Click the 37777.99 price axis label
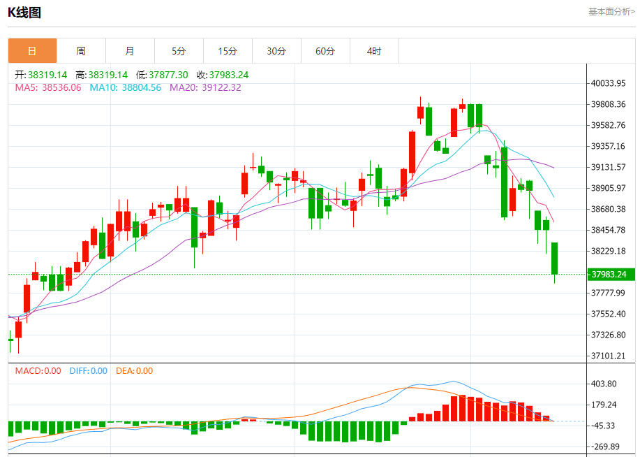The width and height of the screenshot is (640, 457). coord(608,293)
